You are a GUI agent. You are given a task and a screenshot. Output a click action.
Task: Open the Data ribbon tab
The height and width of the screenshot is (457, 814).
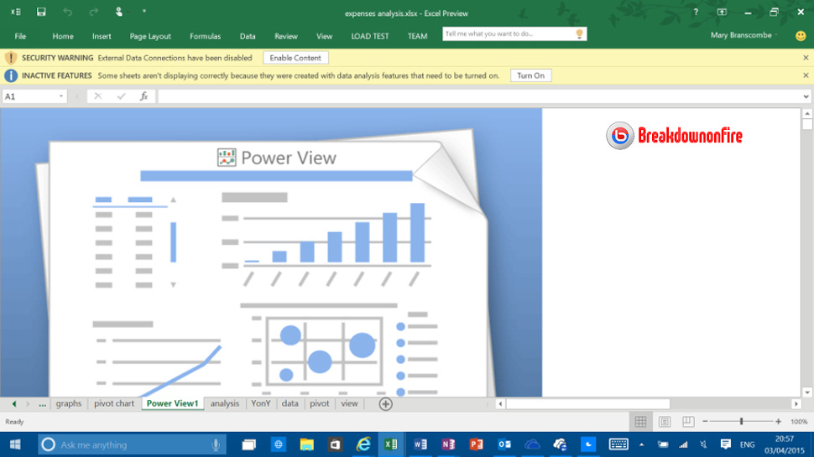pyautogui.click(x=248, y=36)
